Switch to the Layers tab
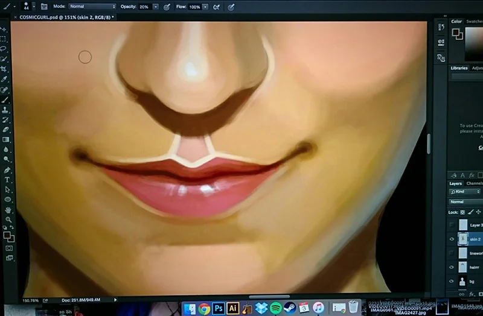The height and width of the screenshot is (316, 483). point(455,183)
